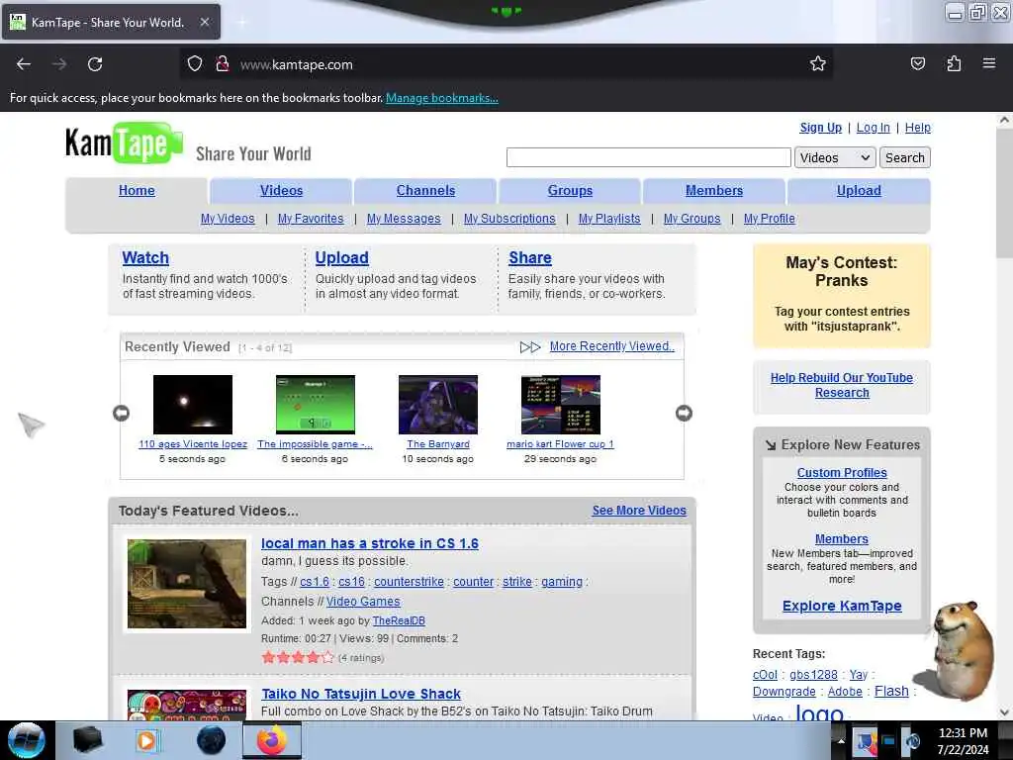Screen dimensions: 1013x760
Task: Open My Playlists submenu link
Action: [609, 219]
